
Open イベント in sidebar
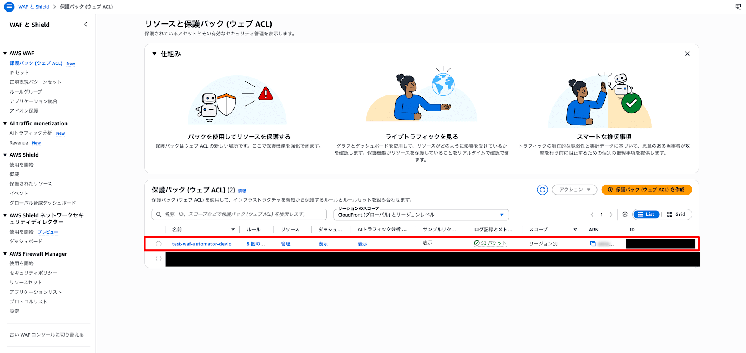click(x=19, y=193)
